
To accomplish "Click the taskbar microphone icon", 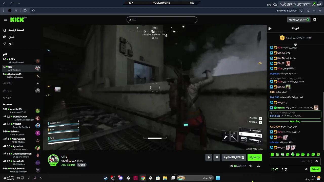I will coord(35,178).
